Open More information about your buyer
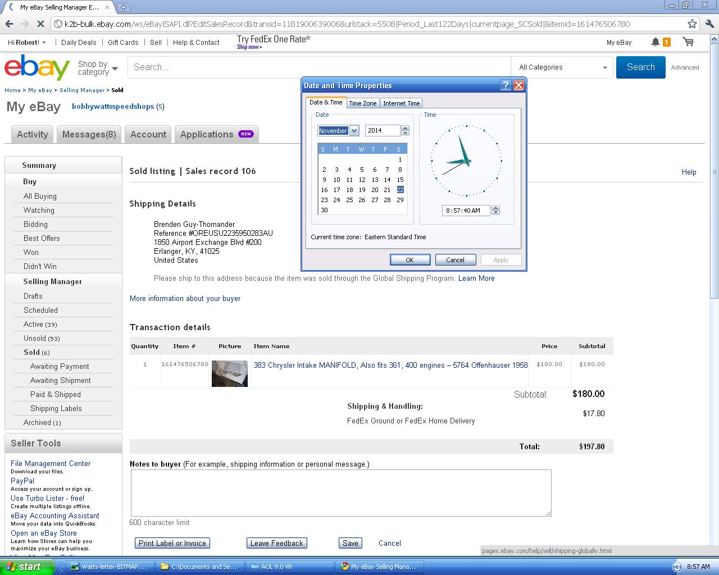Image resolution: width=719 pixels, height=575 pixels. [185, 298]
